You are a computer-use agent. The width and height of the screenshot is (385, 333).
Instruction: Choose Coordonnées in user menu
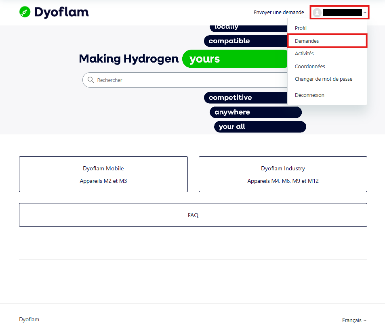click(x=327, y=66)
